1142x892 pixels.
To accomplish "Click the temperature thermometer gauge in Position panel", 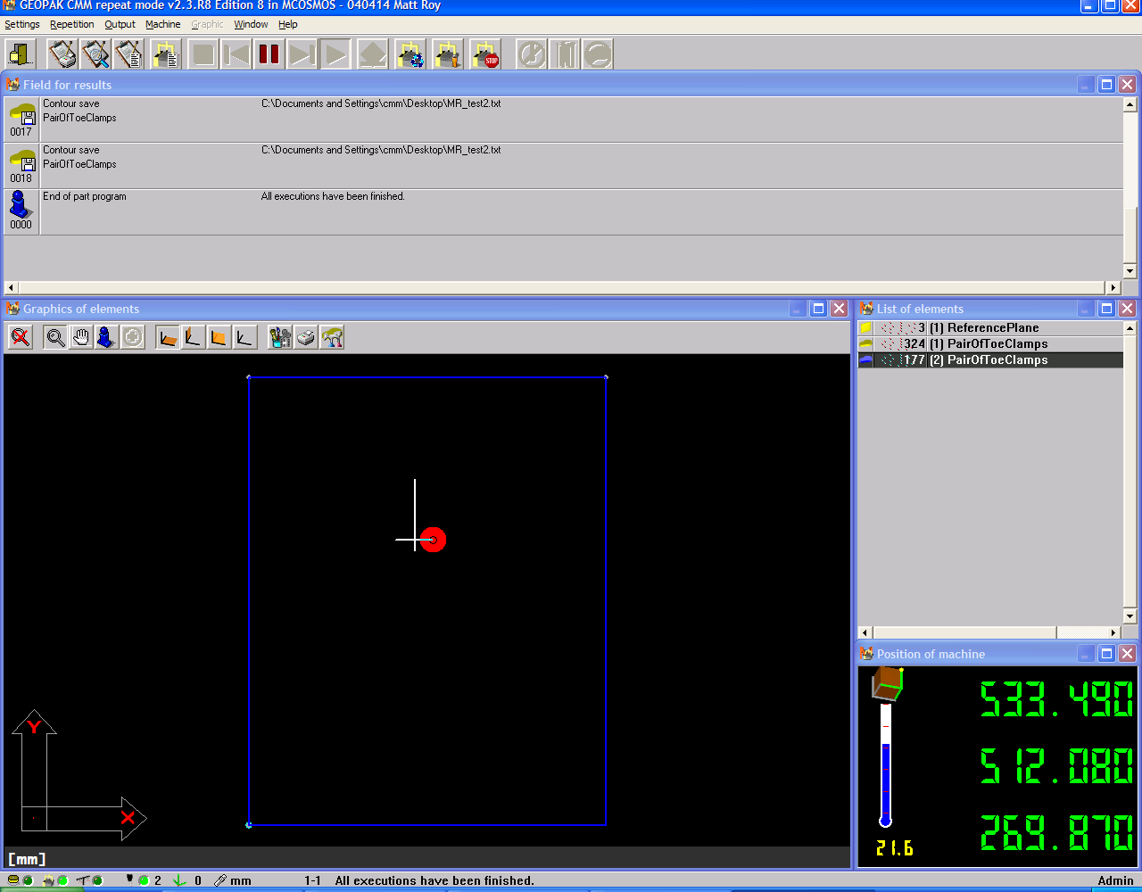I will (886, 765).
